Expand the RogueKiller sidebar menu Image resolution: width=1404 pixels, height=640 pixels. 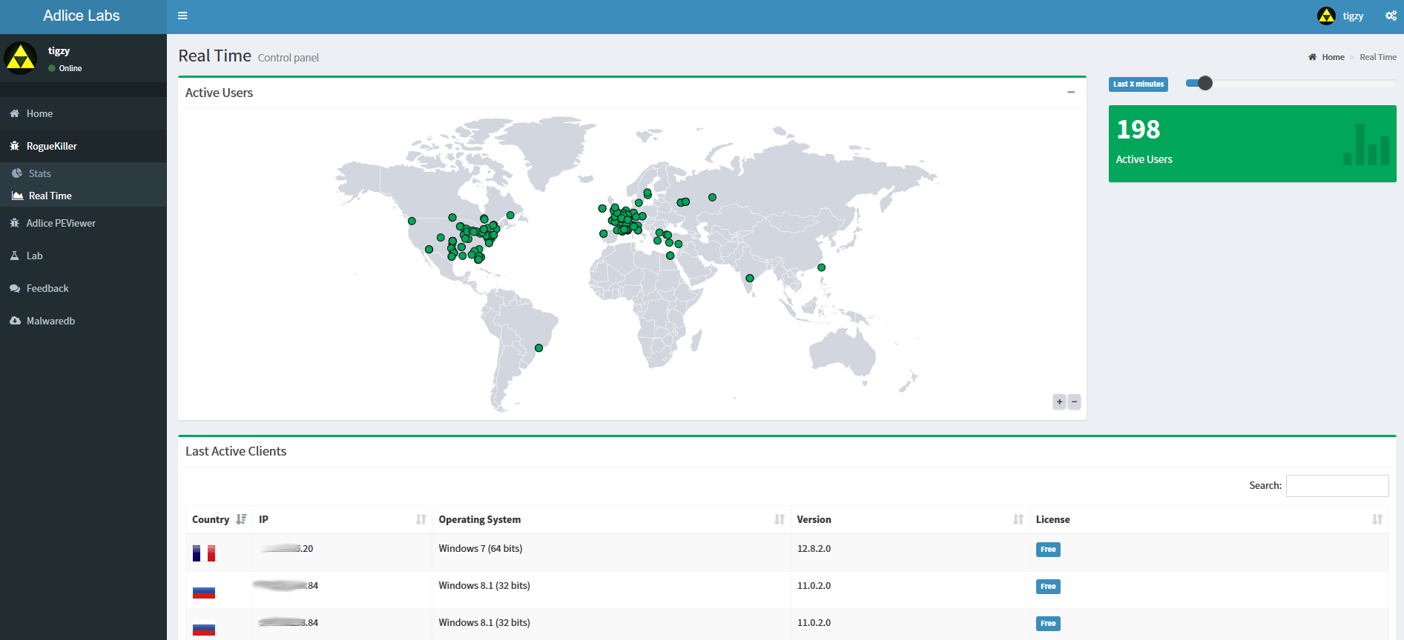point(51,146)
